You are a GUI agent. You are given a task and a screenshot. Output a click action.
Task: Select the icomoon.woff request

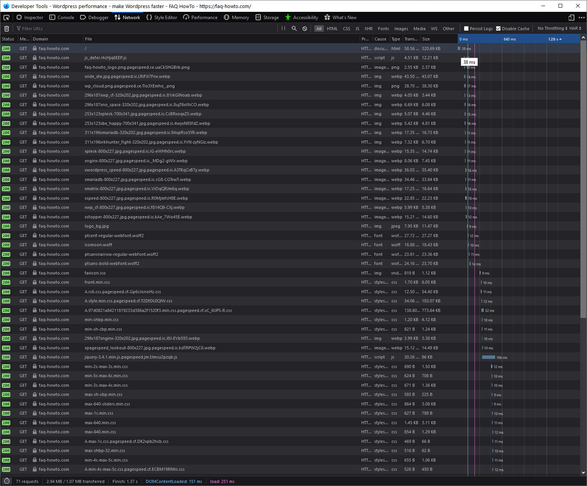290,245
